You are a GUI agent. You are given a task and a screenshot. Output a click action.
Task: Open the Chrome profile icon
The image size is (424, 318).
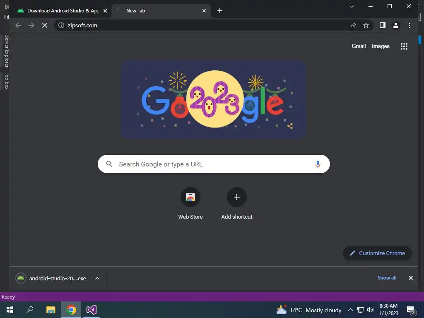coord(395,25)
